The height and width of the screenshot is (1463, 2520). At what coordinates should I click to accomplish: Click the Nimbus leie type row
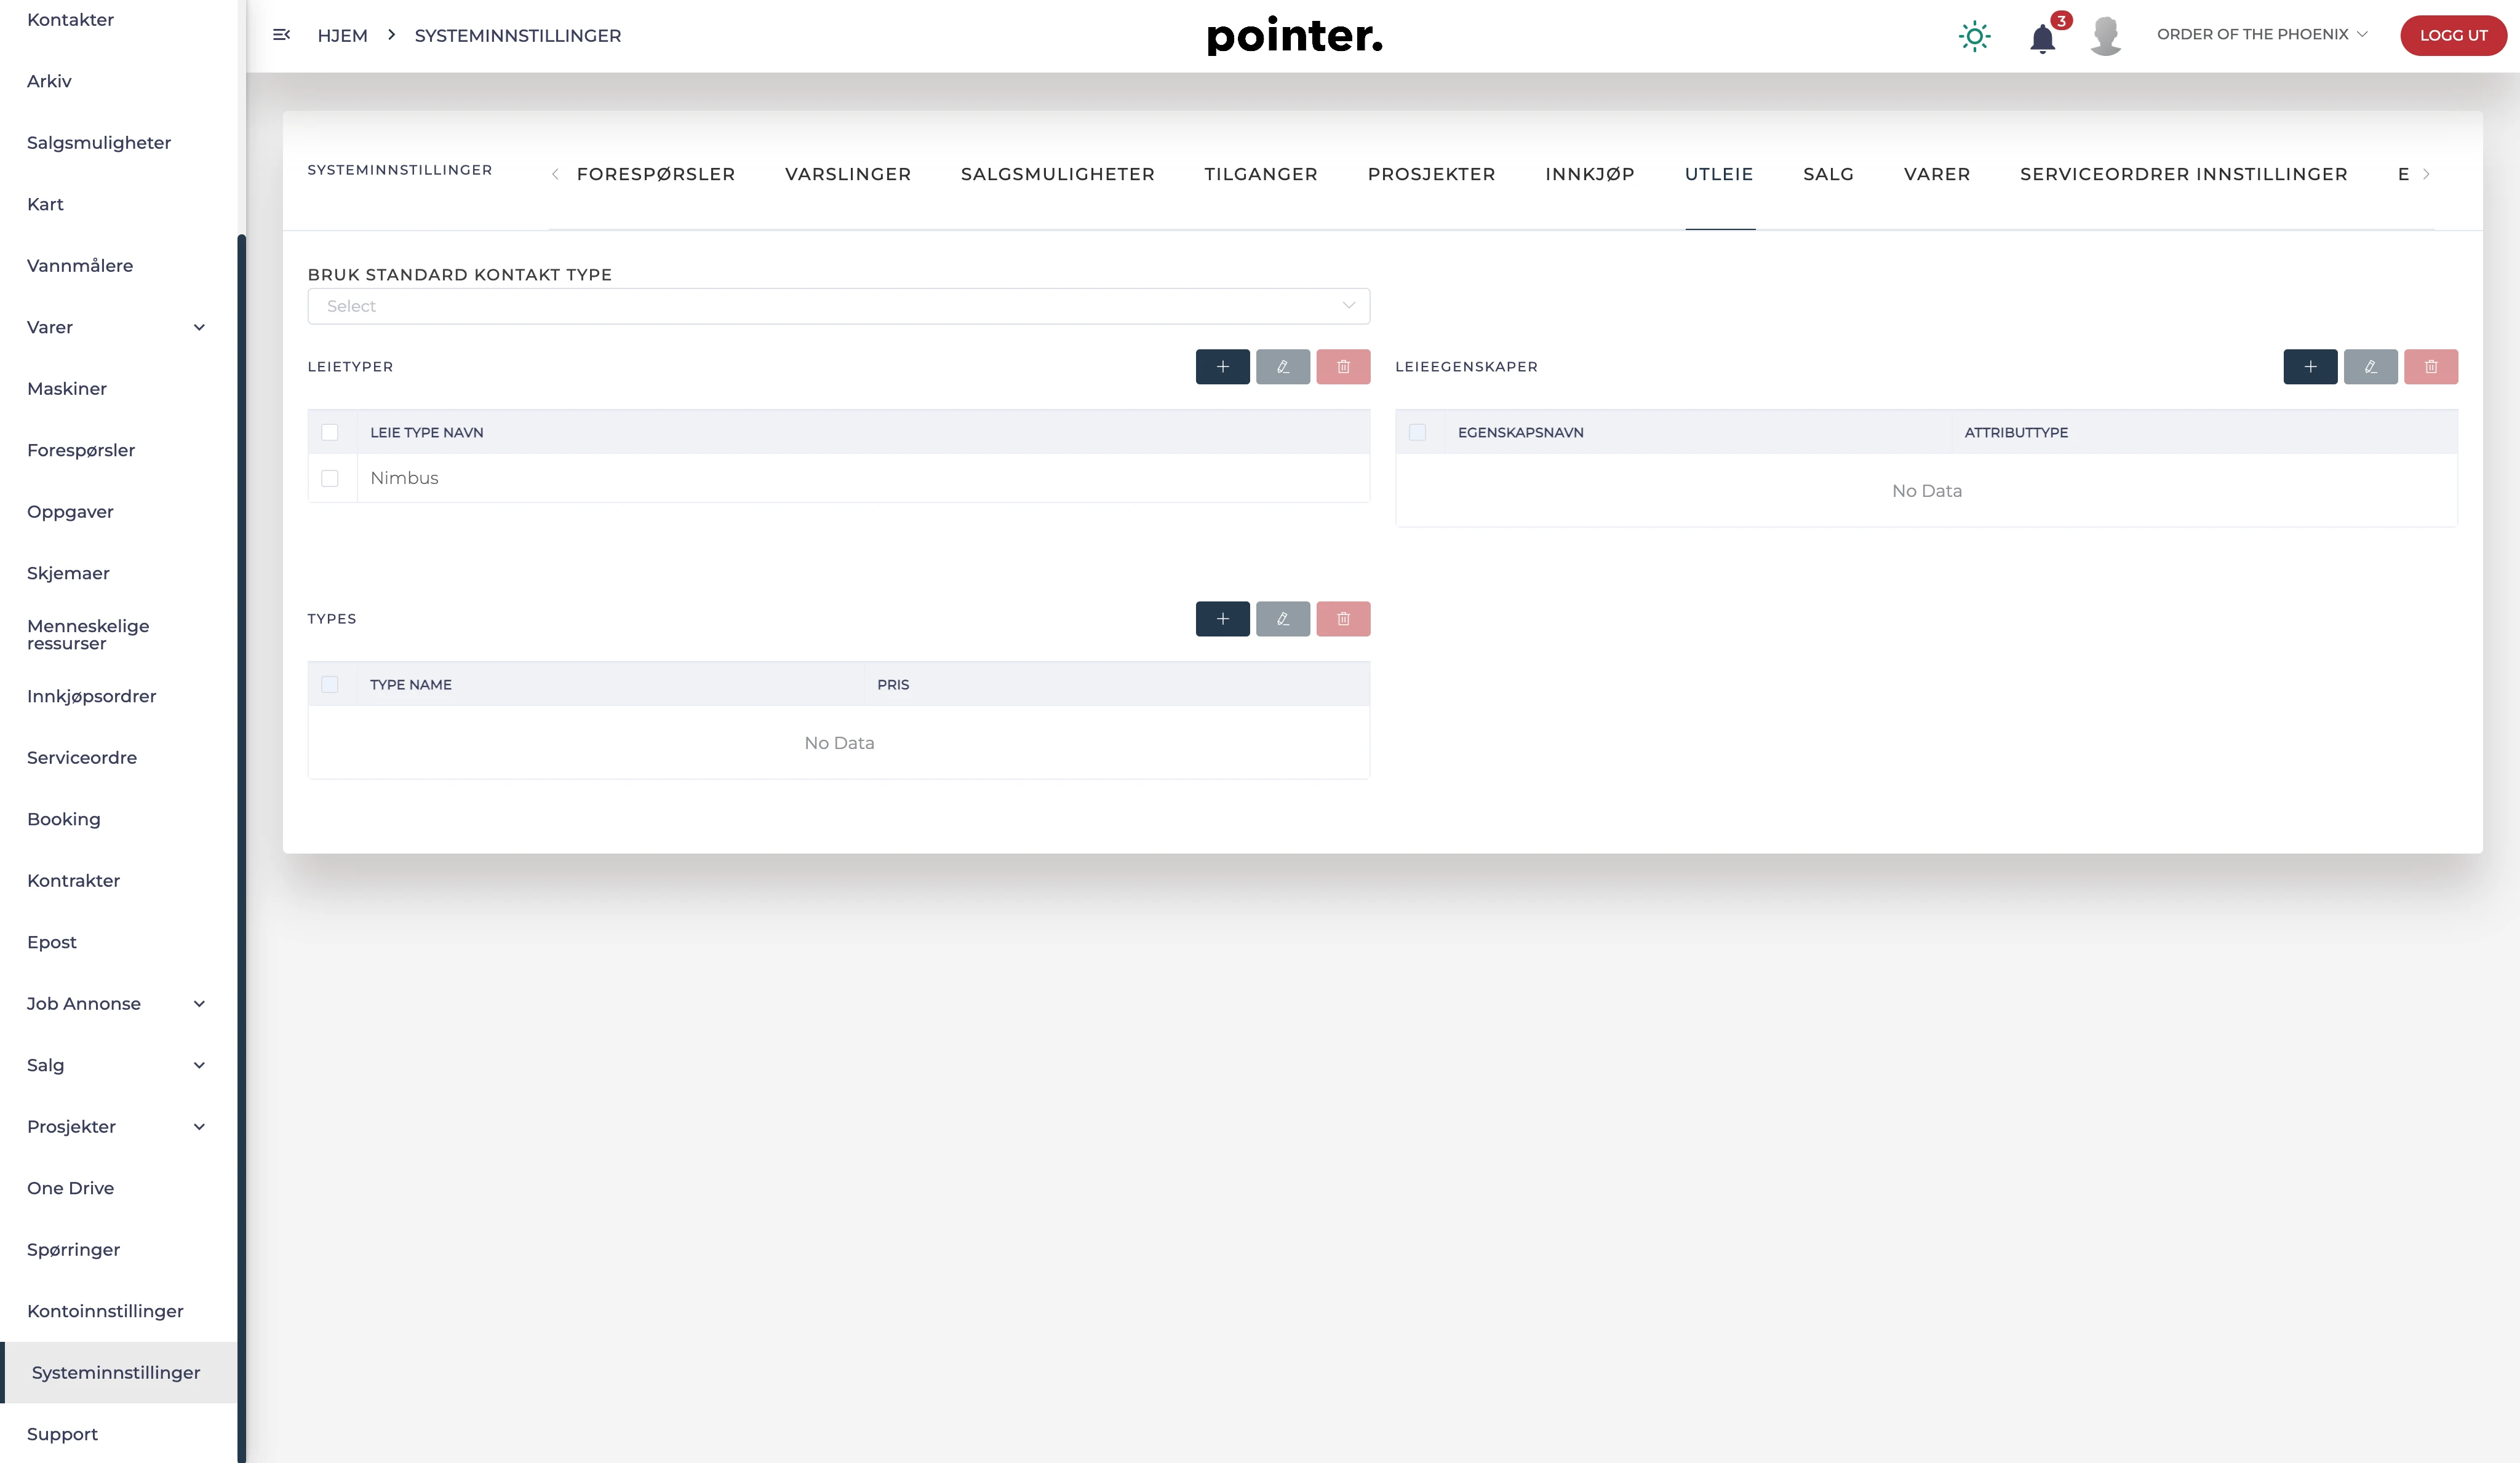pos(838,478)
